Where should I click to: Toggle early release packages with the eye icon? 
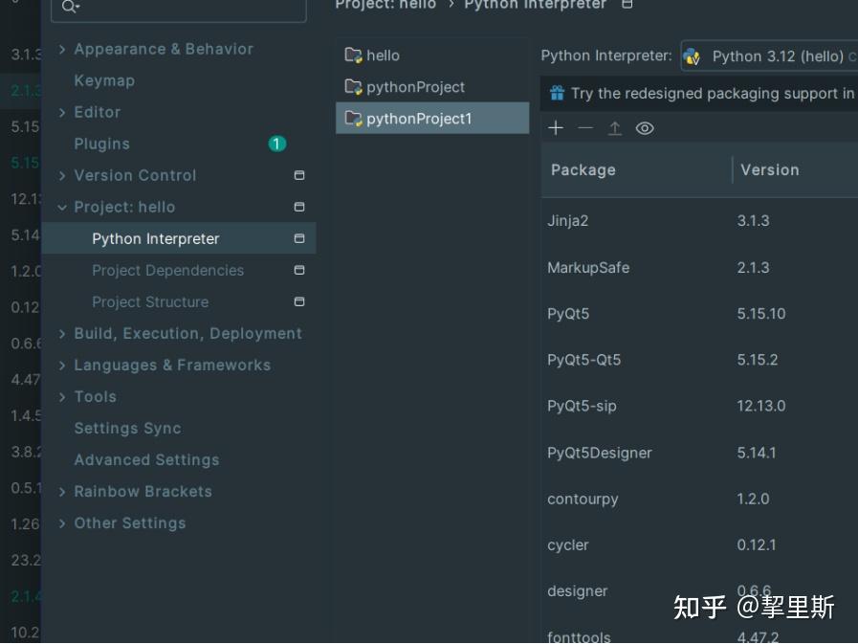pos(644,126)
